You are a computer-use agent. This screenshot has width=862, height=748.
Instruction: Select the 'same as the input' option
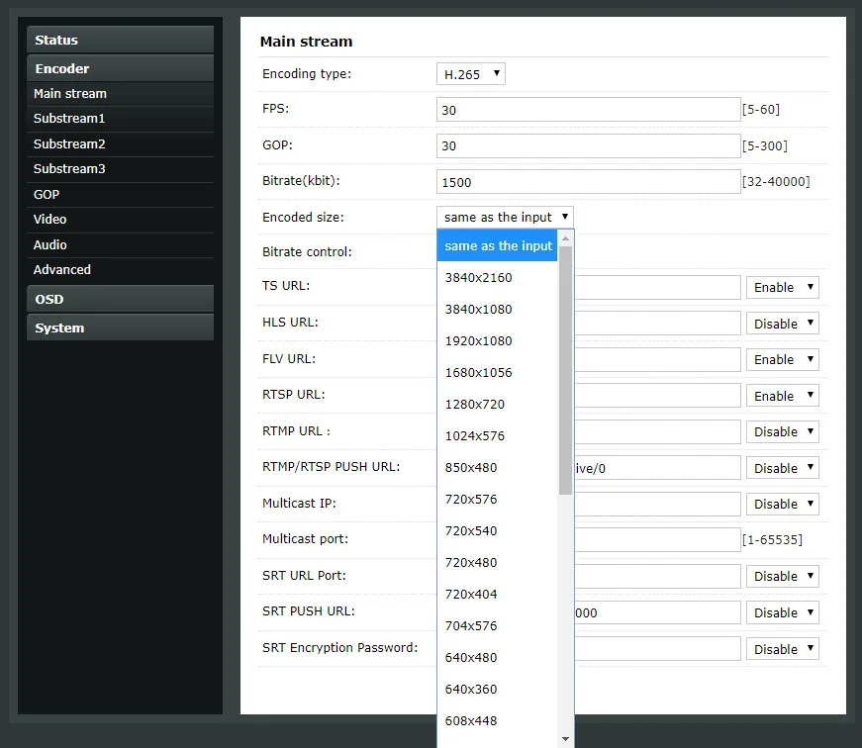coord(498,246)
